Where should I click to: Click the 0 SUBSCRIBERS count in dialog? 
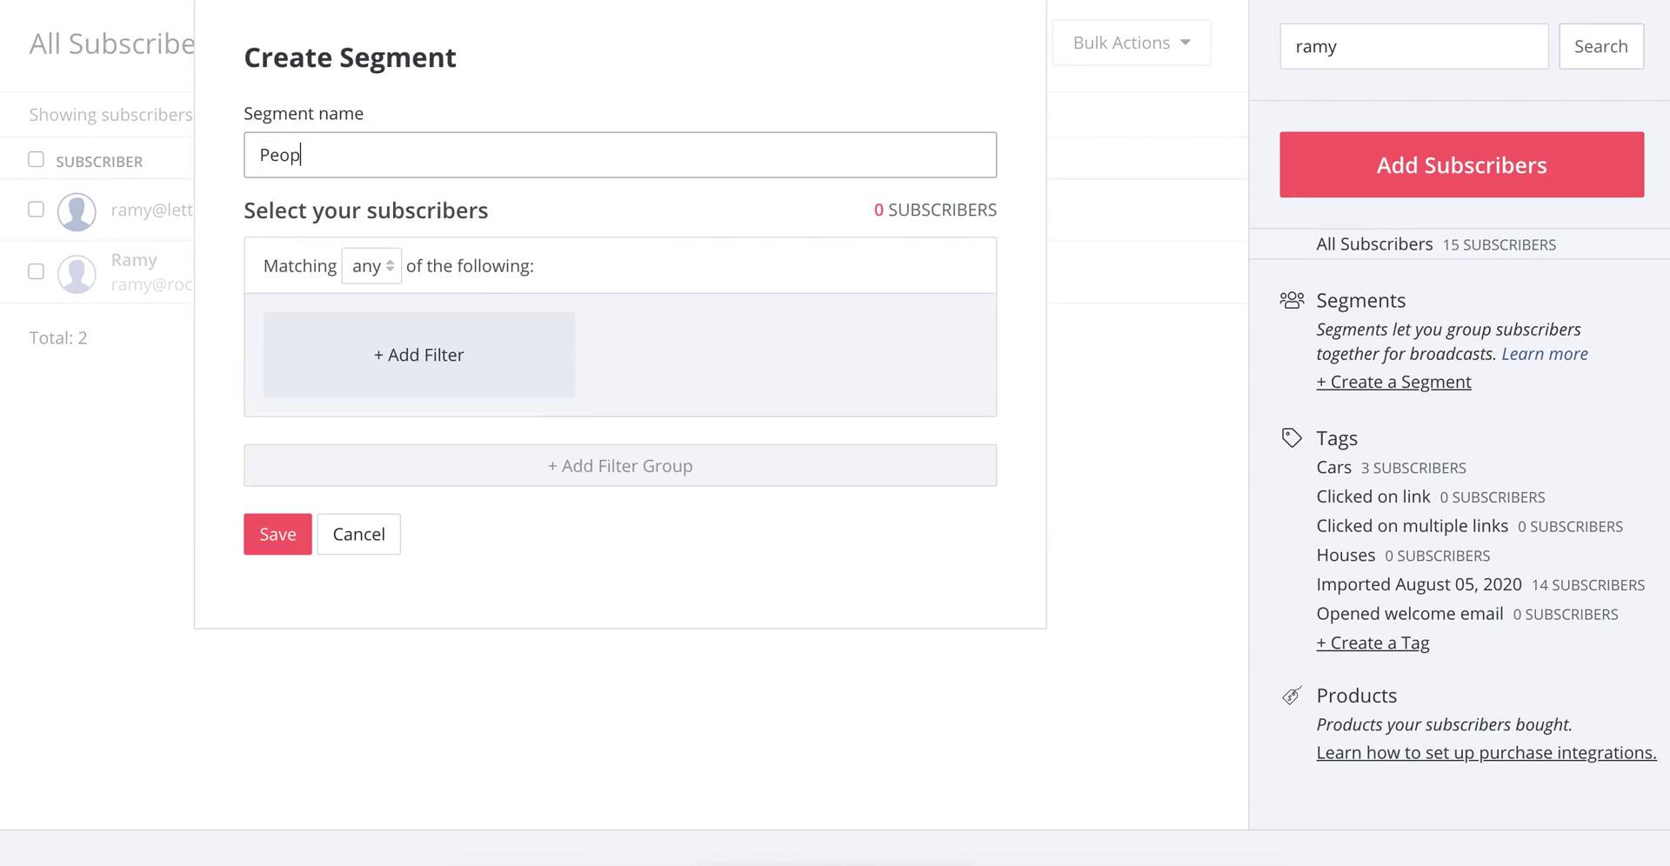coord(935,210)
